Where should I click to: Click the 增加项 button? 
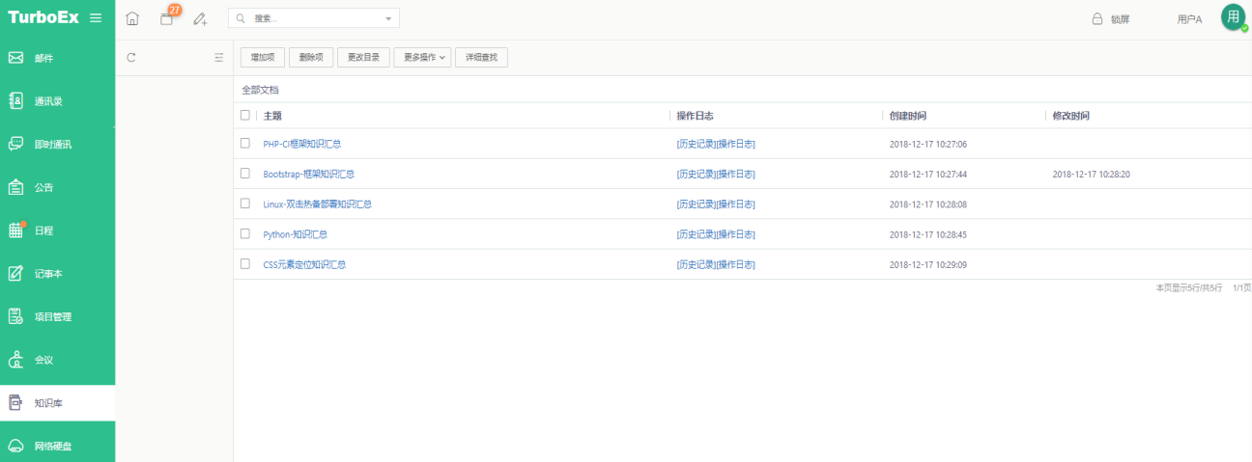(x=263, y=58)
